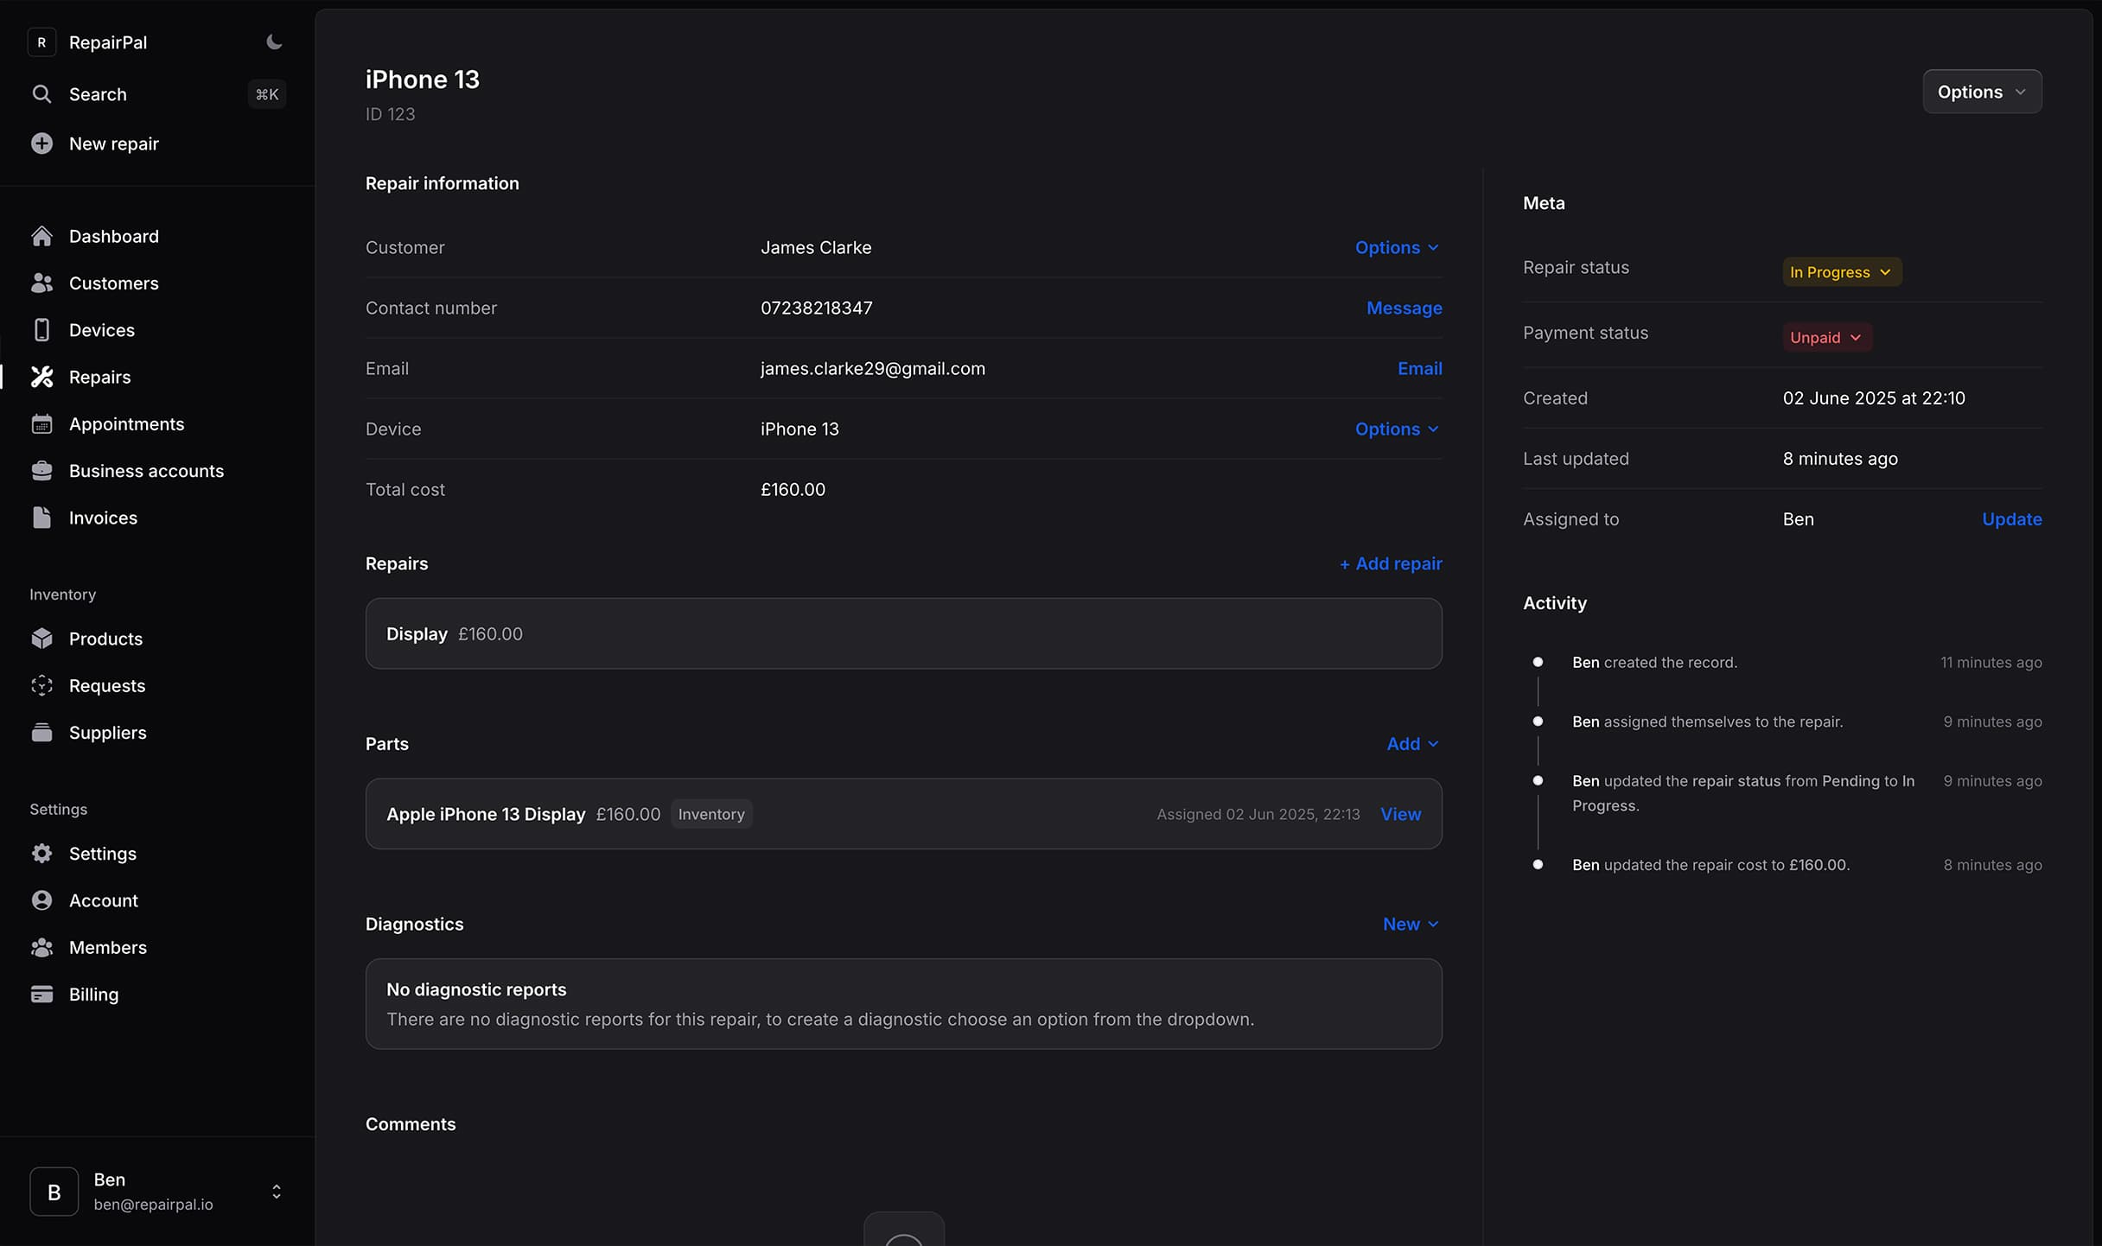
Task: Click the customer name James Clarke
Action: coord(815,247)
